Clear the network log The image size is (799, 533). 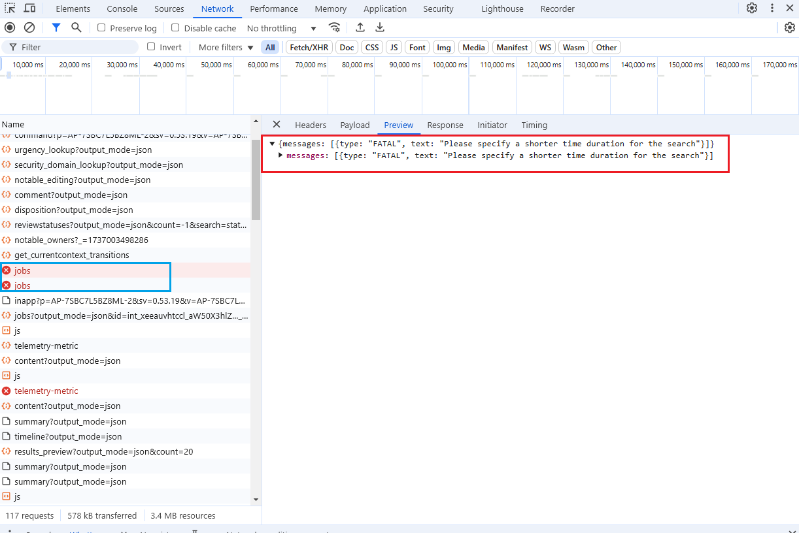pyautogui.click(x=29, y=27)
